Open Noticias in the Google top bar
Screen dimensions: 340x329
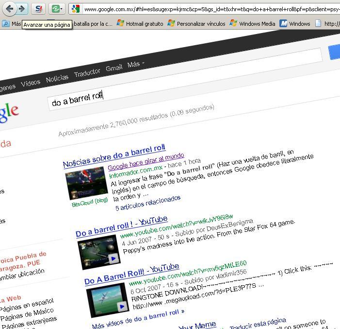point(57,78)
